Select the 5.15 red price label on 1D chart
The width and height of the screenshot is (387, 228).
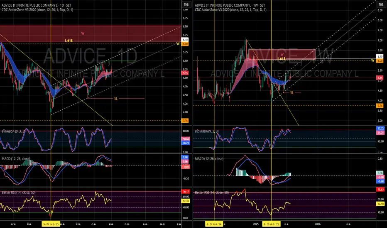point(185,73)
